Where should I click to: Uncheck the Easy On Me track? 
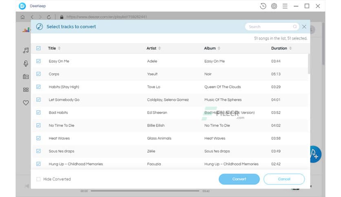point(38,61)
